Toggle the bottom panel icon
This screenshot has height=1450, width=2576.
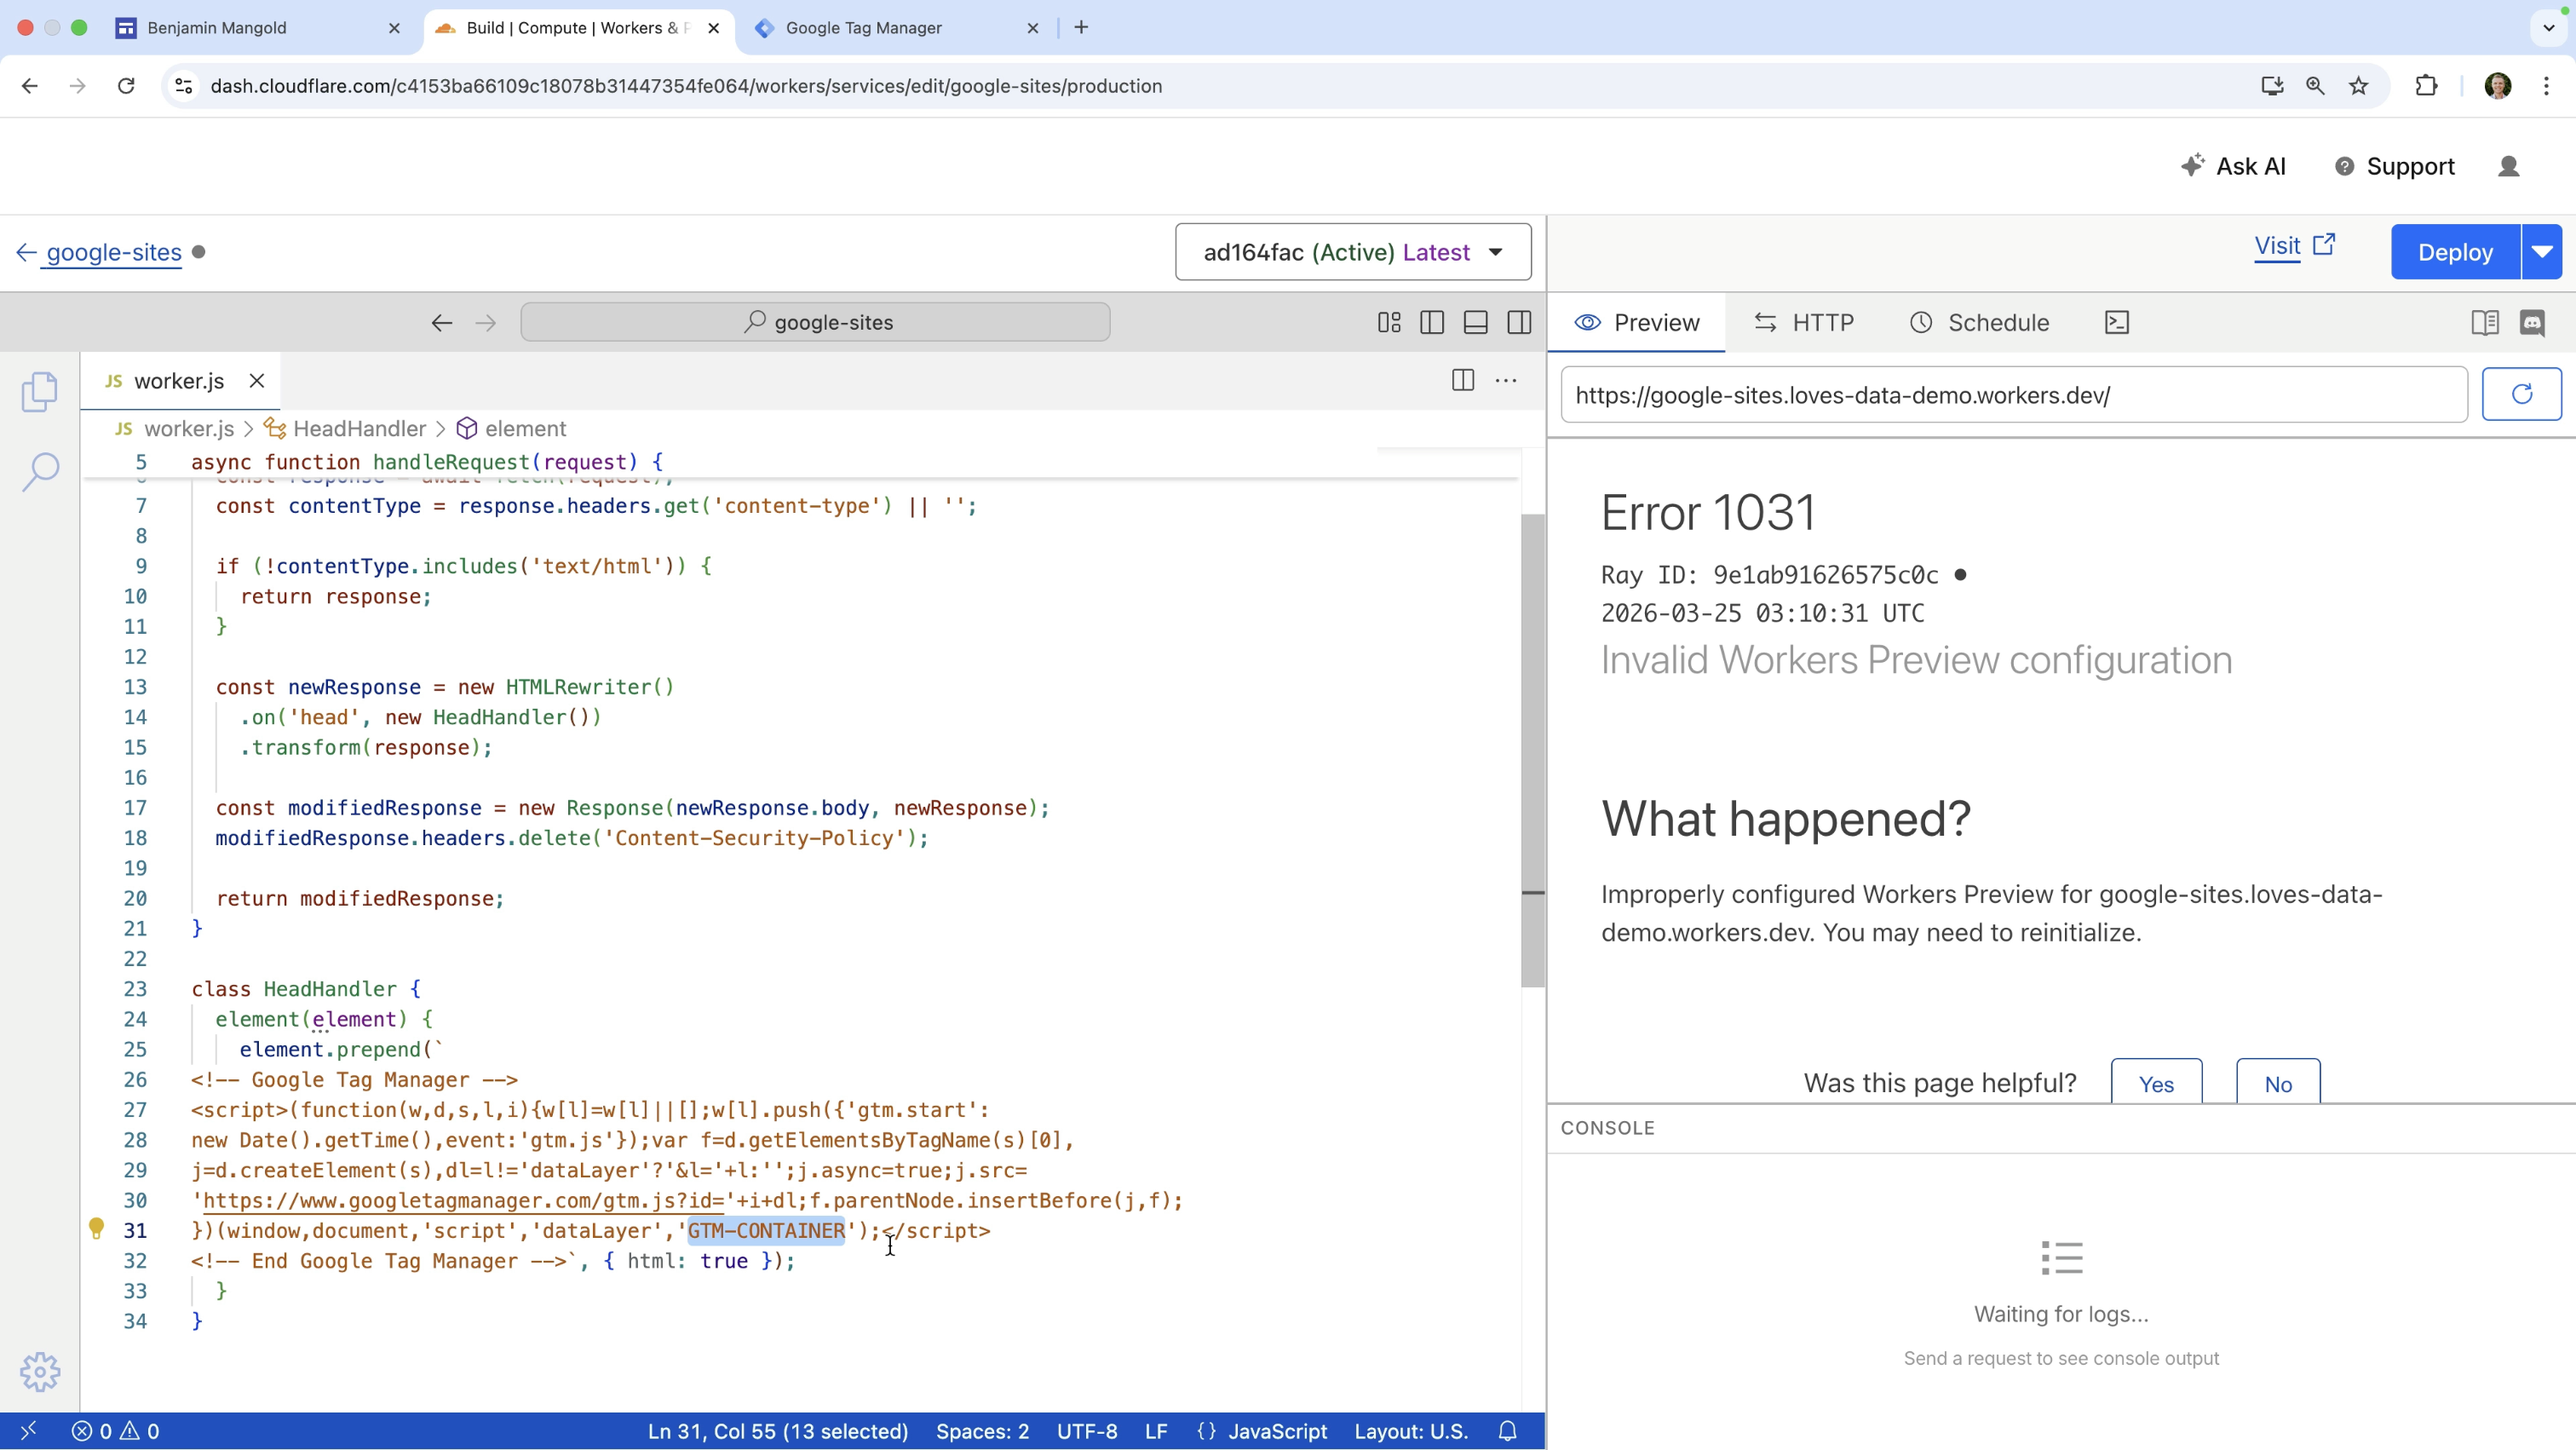(x=1476, y=322)
